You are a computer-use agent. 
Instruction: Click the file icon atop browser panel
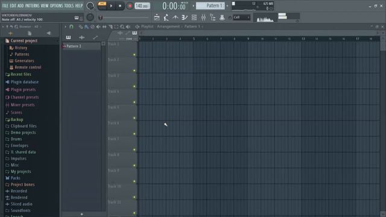(30, 33)
